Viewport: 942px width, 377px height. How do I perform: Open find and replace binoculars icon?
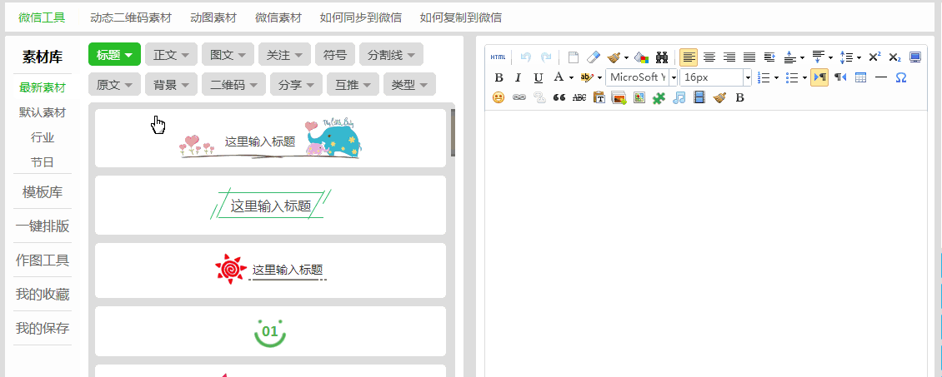click(662, 57)
